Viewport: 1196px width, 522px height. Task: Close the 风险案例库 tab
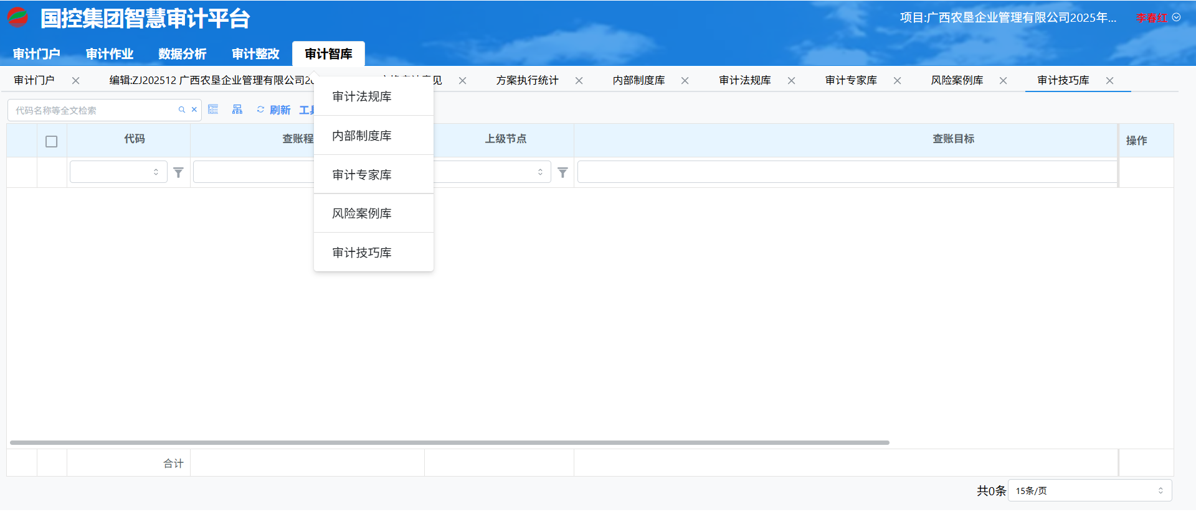pos(1003,81)
